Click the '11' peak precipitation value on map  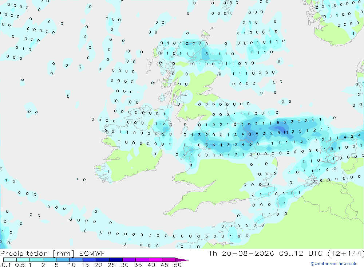tap(285, 132)
